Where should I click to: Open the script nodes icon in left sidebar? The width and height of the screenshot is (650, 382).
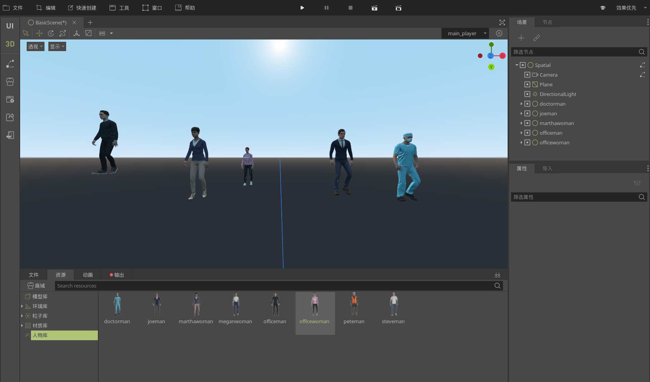(10, 64)
